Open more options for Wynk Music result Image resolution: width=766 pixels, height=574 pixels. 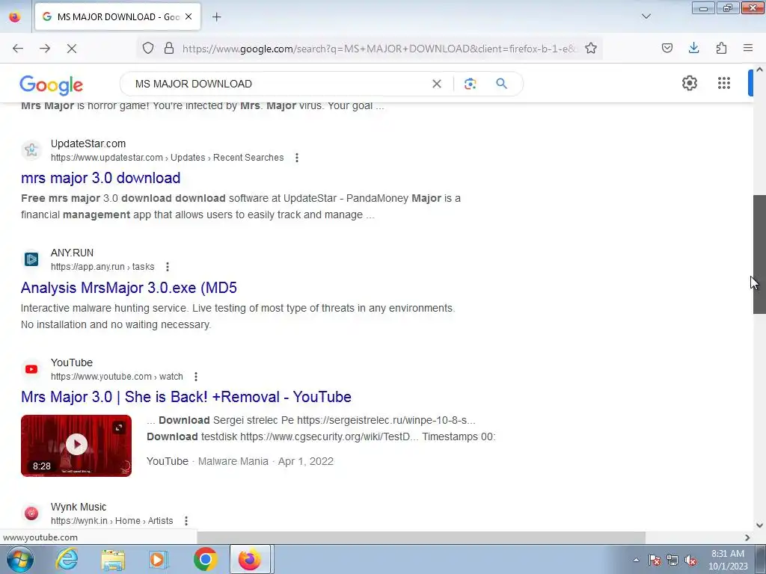pos(186,521)
